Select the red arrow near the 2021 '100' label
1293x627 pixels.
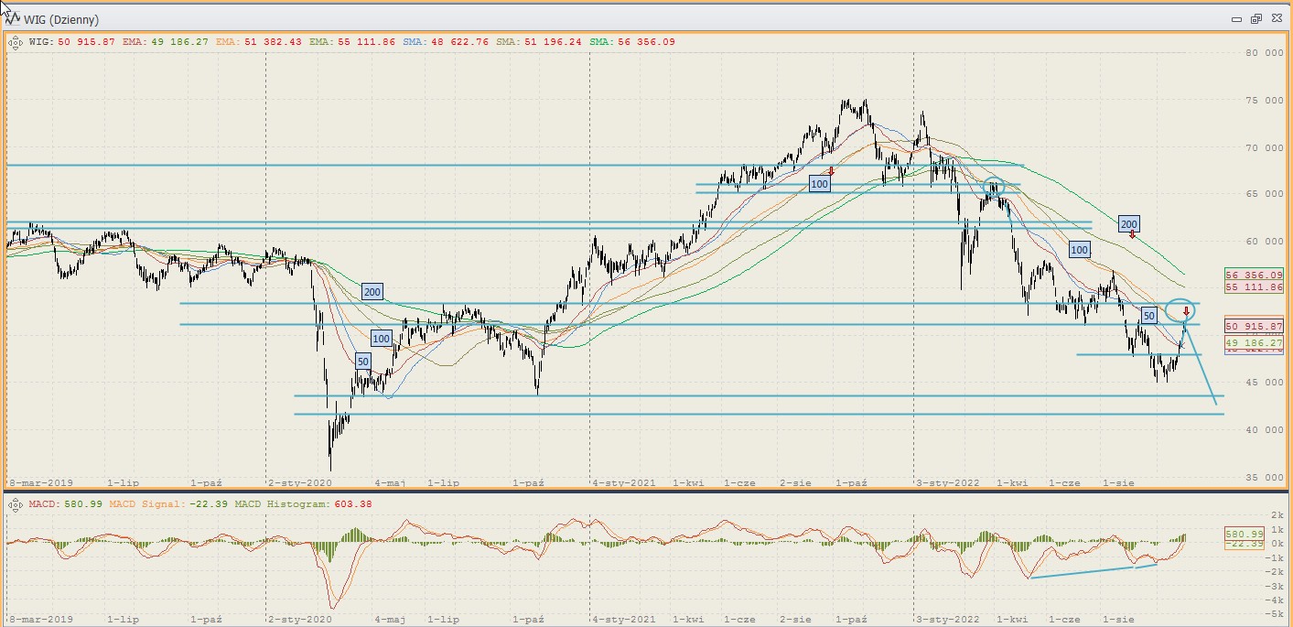(x=831, y=170)
